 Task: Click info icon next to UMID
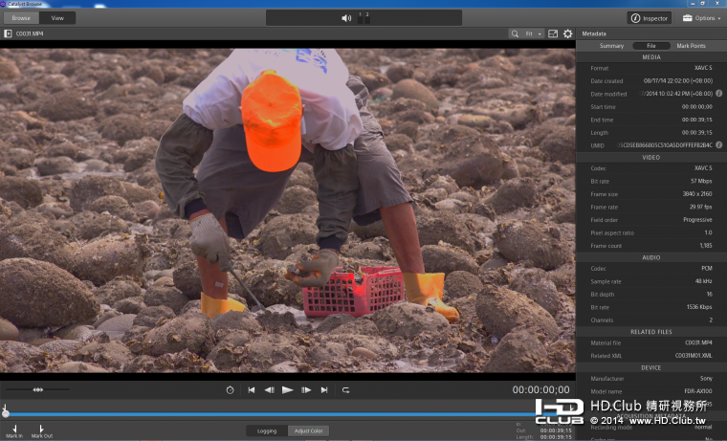[718, 144]
